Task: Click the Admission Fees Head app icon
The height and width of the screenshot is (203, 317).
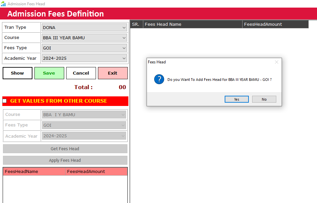Action: (3, 4)
